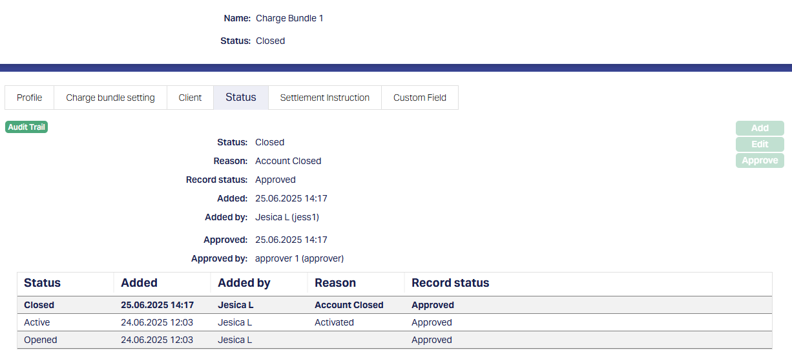
Task: Click the Status column header in table
Action: [x=43, y=283]
